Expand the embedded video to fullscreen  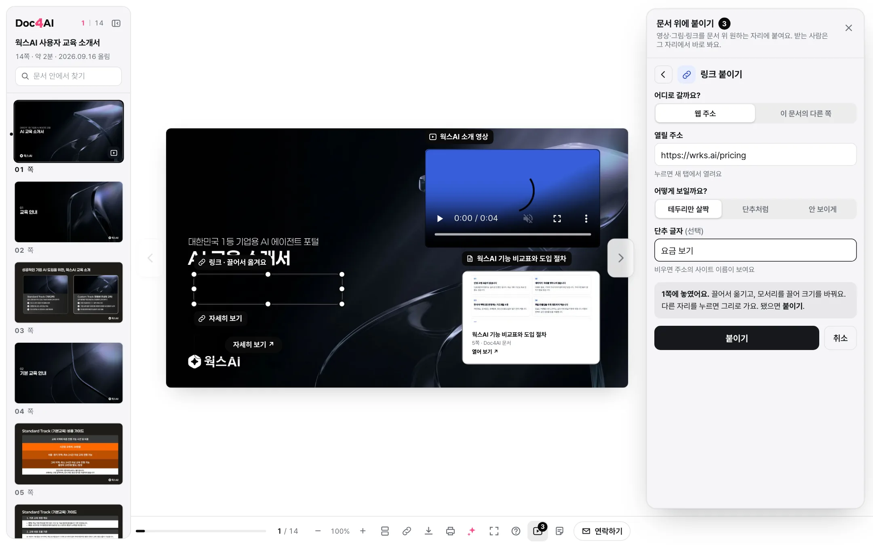tap(557, 218)
